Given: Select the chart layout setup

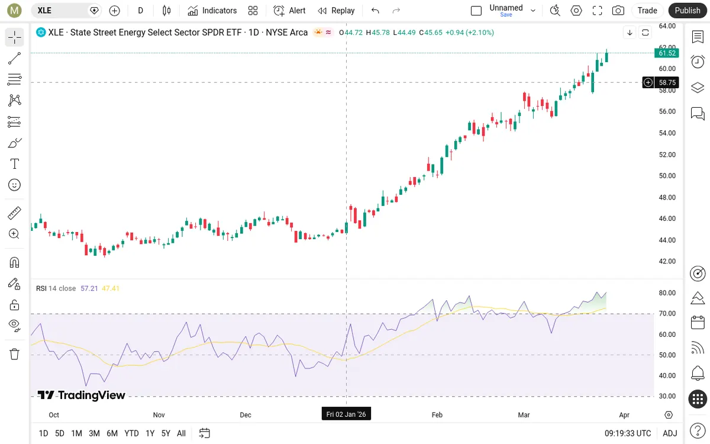Looking at the screenshot, I should pos(476,10).
